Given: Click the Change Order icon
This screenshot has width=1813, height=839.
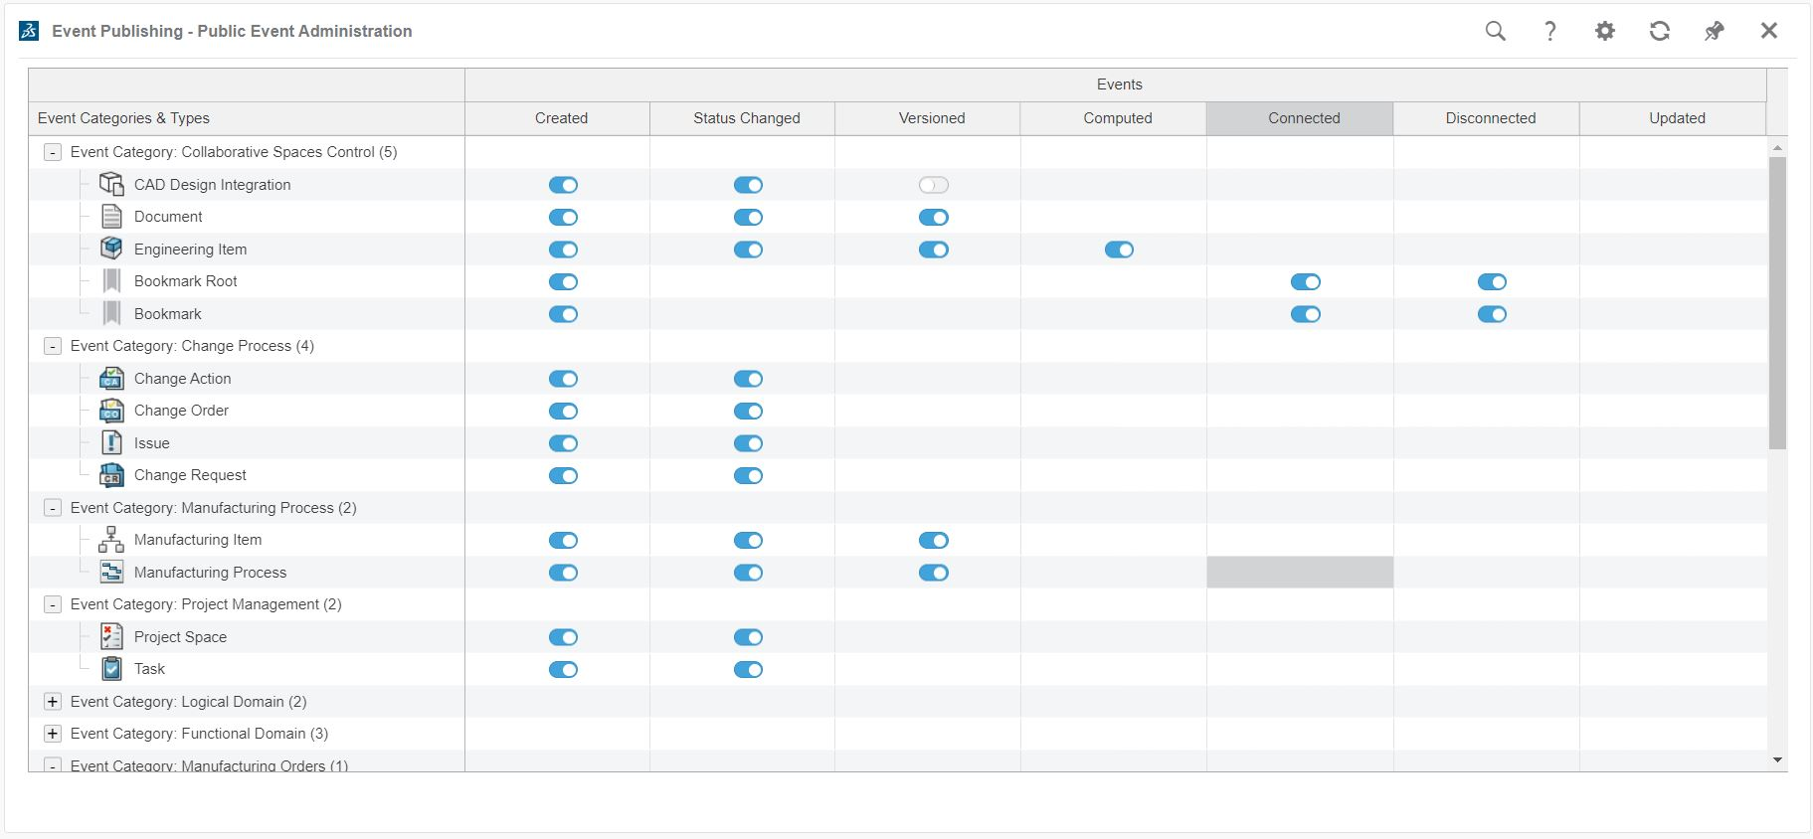Looking at the screenshot, I should (x=111, y=411).
